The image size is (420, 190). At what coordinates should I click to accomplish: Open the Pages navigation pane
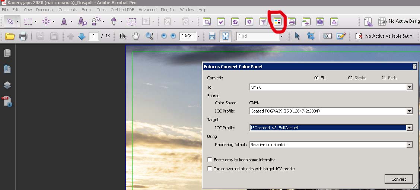[x=7, y=53]
